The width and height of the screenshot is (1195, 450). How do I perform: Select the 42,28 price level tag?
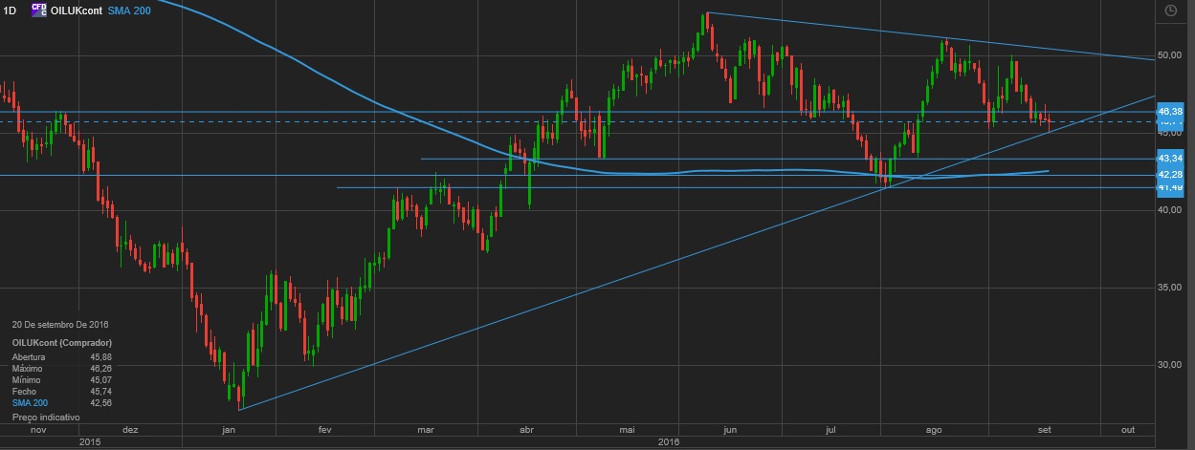(x=1171, y=175)
